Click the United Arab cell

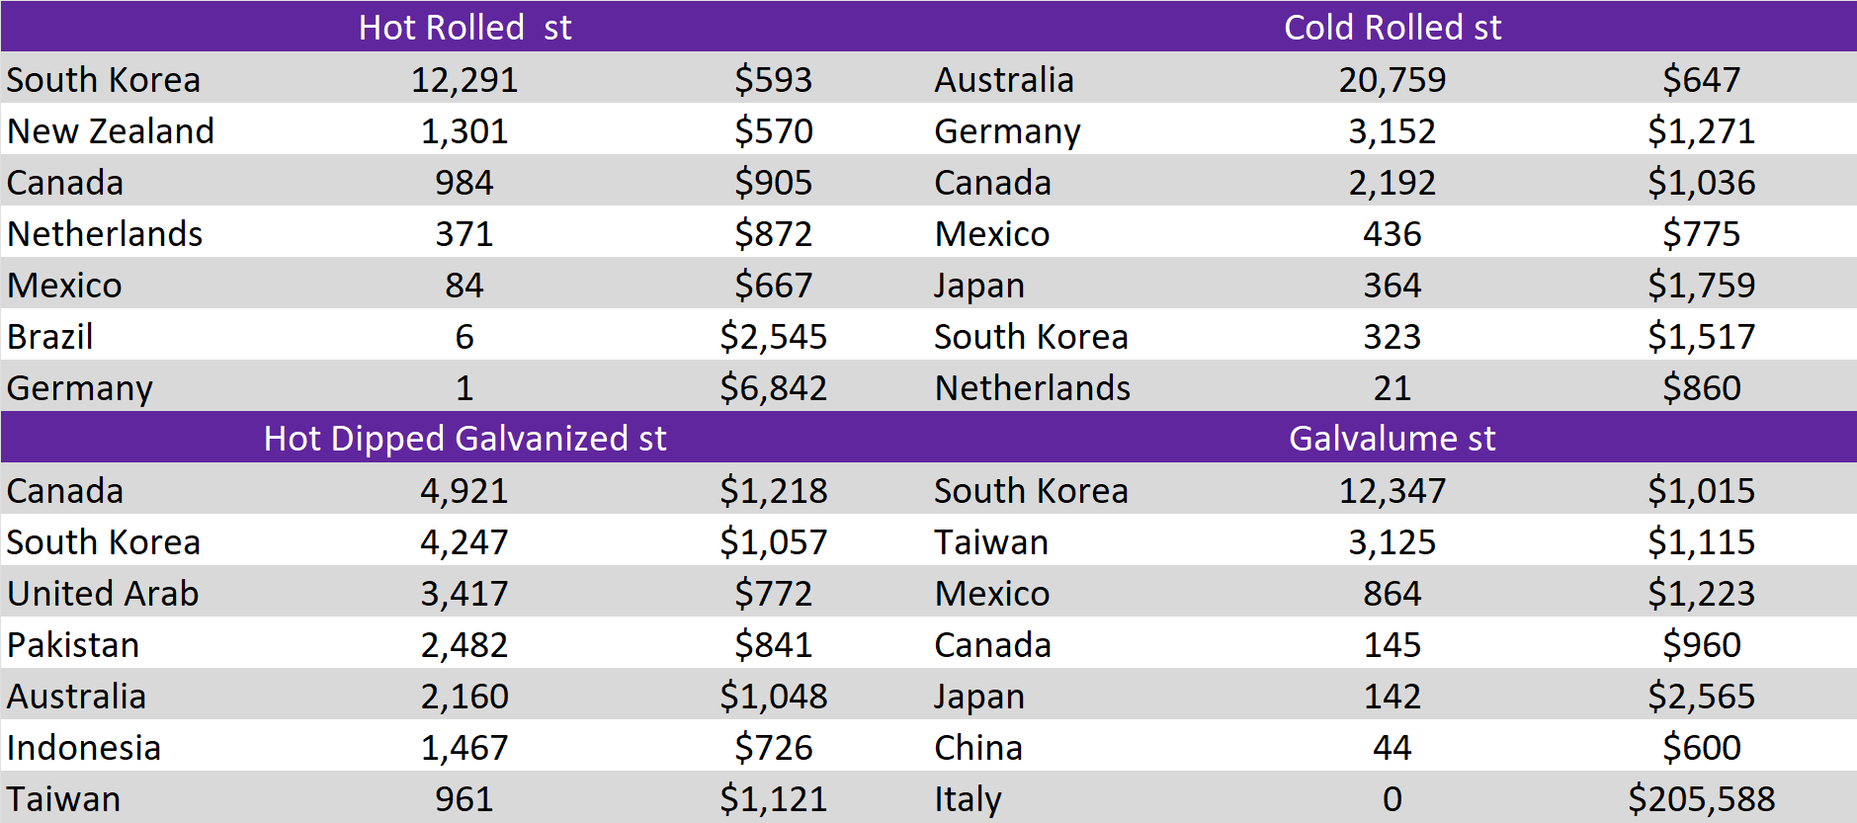(x=103, y=593)
